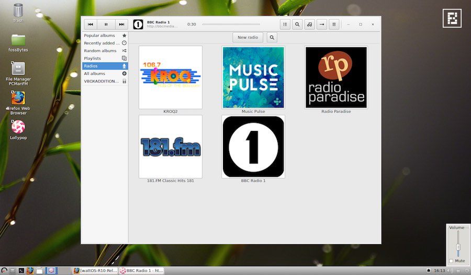471x275 pixels.
Task: Switch to wattOS-R10 Firefox taskbar window
Action: pyautogui.click(x=96, y=271)
